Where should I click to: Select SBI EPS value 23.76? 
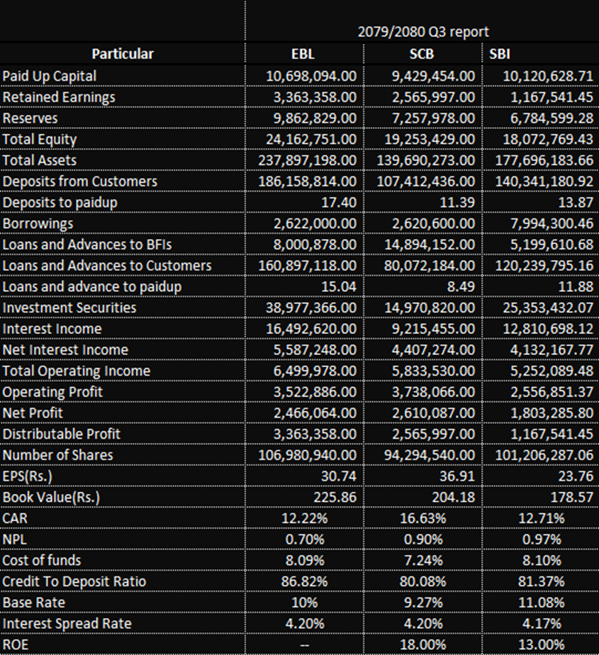[575, 476]
